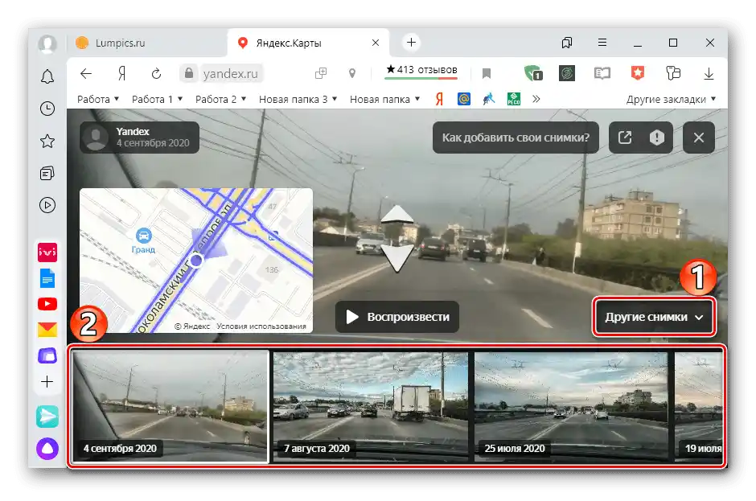Click the yandex.ru address field
The height and width of the screenshot is (501, 756).
(231, 73)
